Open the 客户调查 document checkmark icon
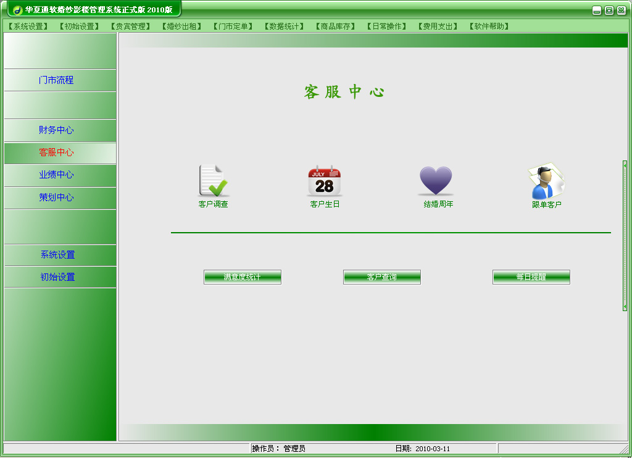 point(213,181)
